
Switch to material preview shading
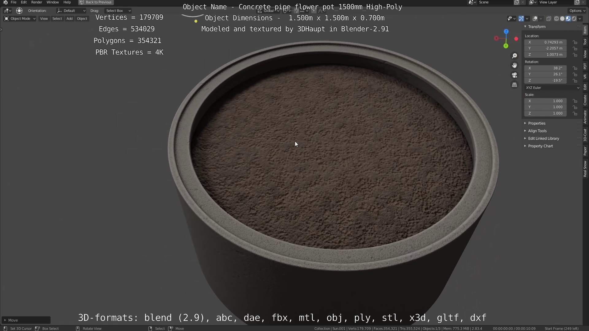(568, 19)
